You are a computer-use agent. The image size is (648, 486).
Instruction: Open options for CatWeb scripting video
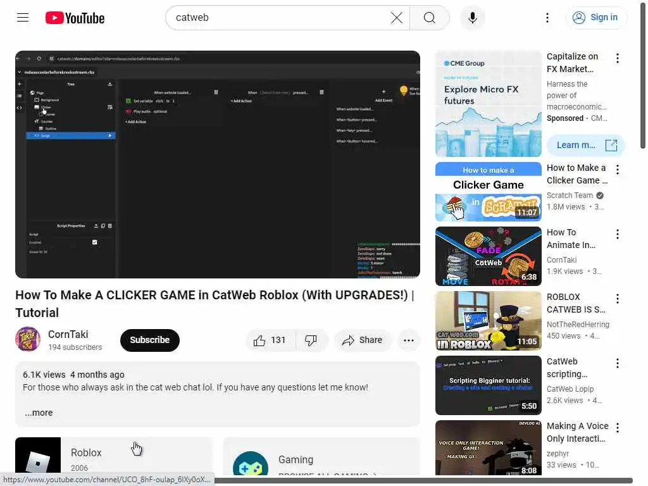[618, 363]
